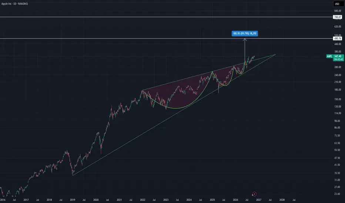Click the 31.00 price axis label
Image resolution: width=345 pixels, height=203 pixels.
pyautogui.click(x=337, y=180)
